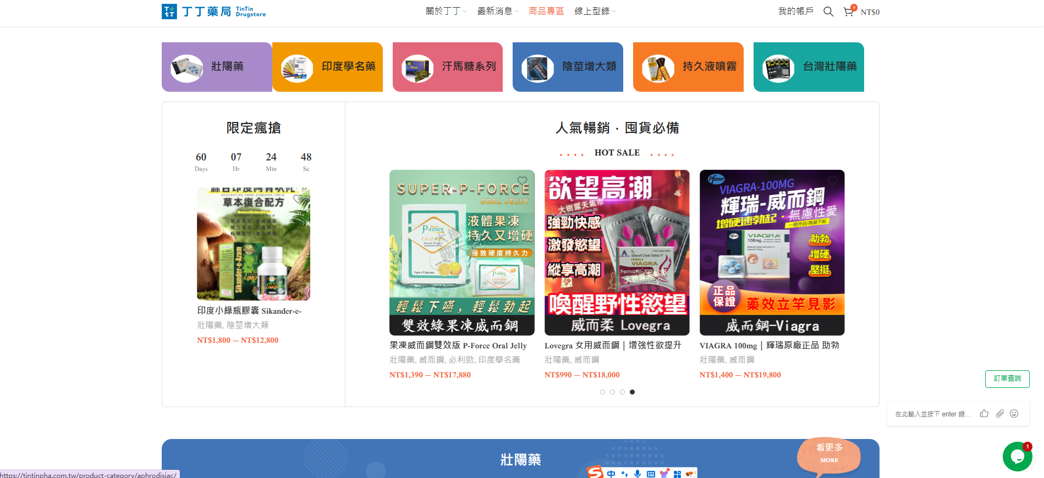Select the second carousel dot
The height and width of the screenshot is (478, 1044).
(x=612, y=392)
